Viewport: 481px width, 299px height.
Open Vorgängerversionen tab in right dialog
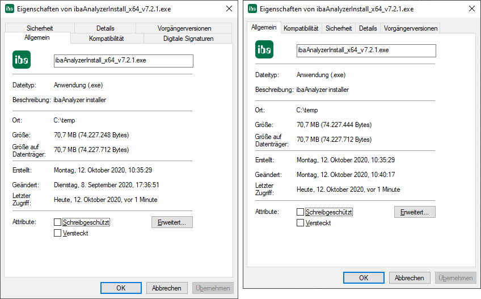click(x=411, y=28)
